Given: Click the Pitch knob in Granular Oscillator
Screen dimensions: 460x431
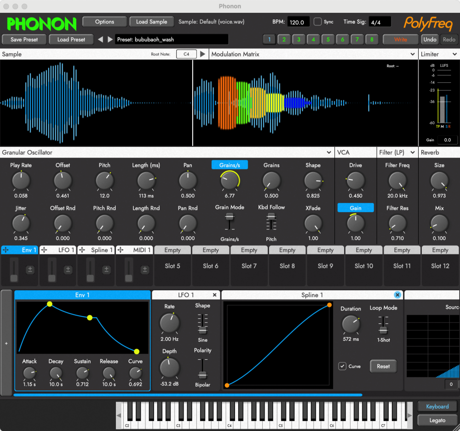Looking at the screenshot, I should pyautogui.click(x=104, y=181).
